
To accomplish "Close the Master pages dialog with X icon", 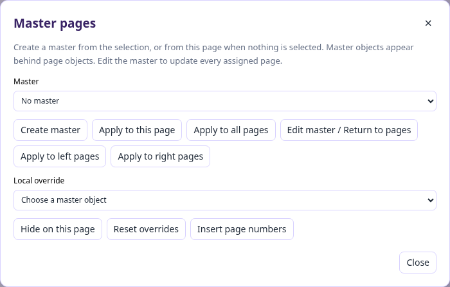I will pos(428,23).
